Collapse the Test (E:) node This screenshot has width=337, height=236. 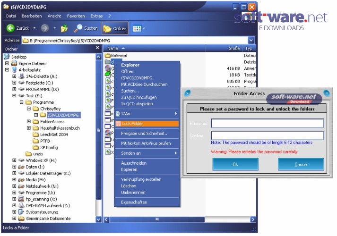[x=14, y=95]
